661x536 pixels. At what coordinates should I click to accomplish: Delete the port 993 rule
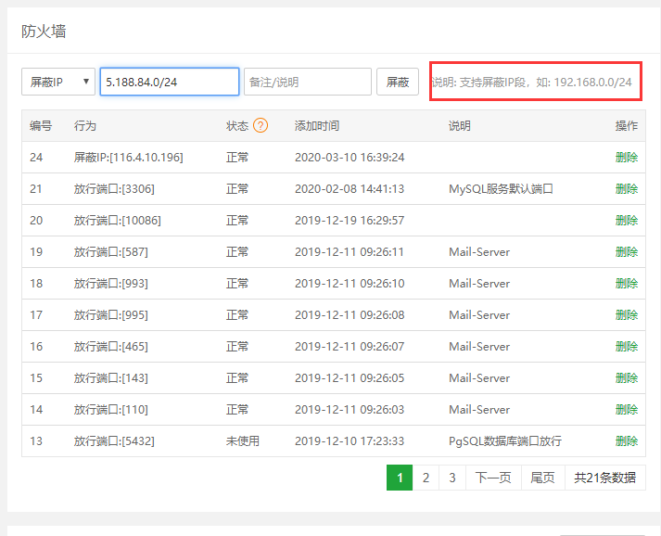coord(626,284)
